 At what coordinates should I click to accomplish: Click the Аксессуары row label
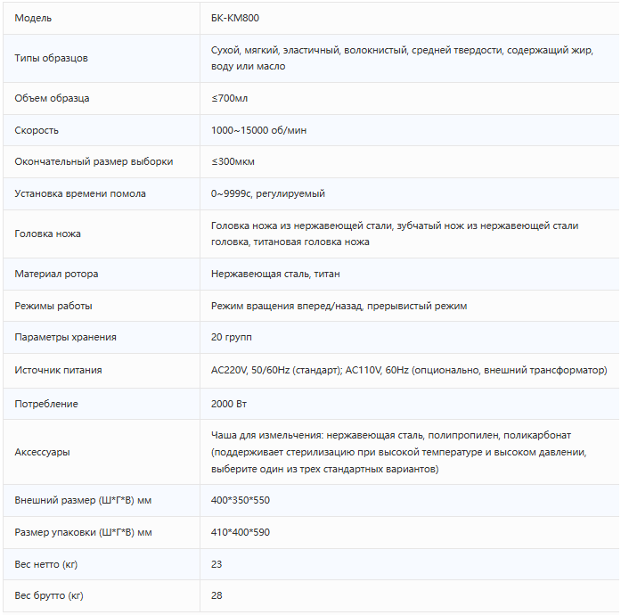coord(43,452)
